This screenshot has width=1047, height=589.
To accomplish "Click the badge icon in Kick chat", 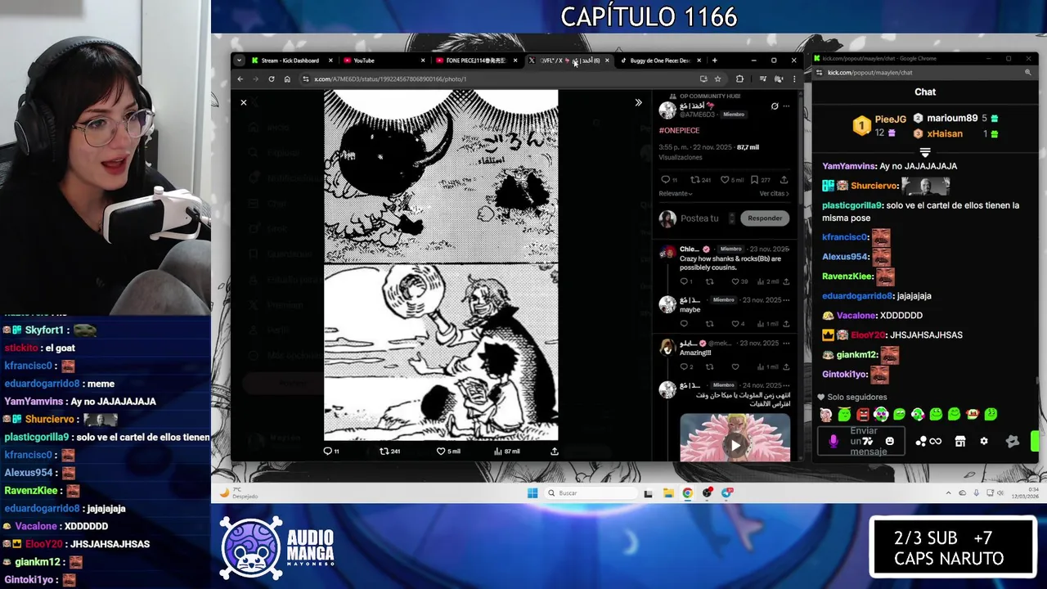I will click(1013, 441).
